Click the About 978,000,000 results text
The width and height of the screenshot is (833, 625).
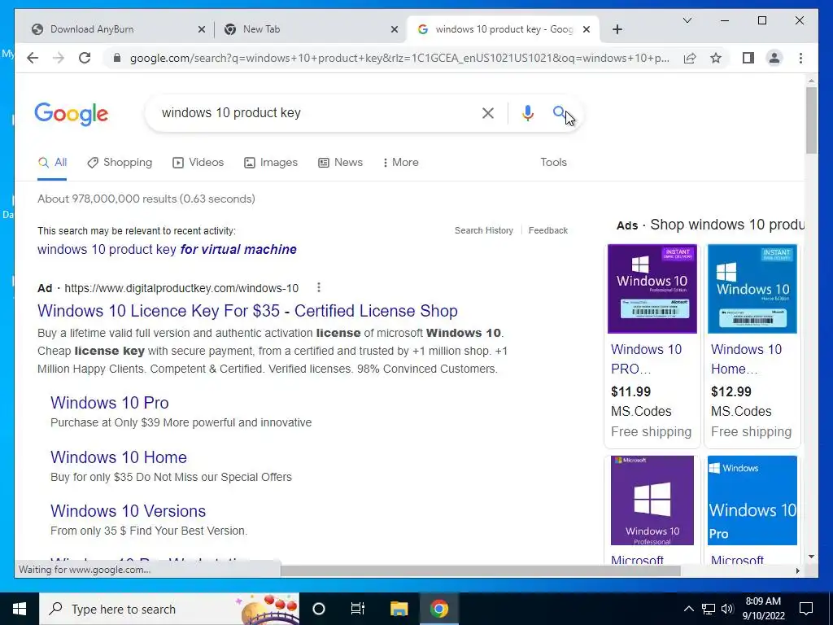[x=146, y=199]
